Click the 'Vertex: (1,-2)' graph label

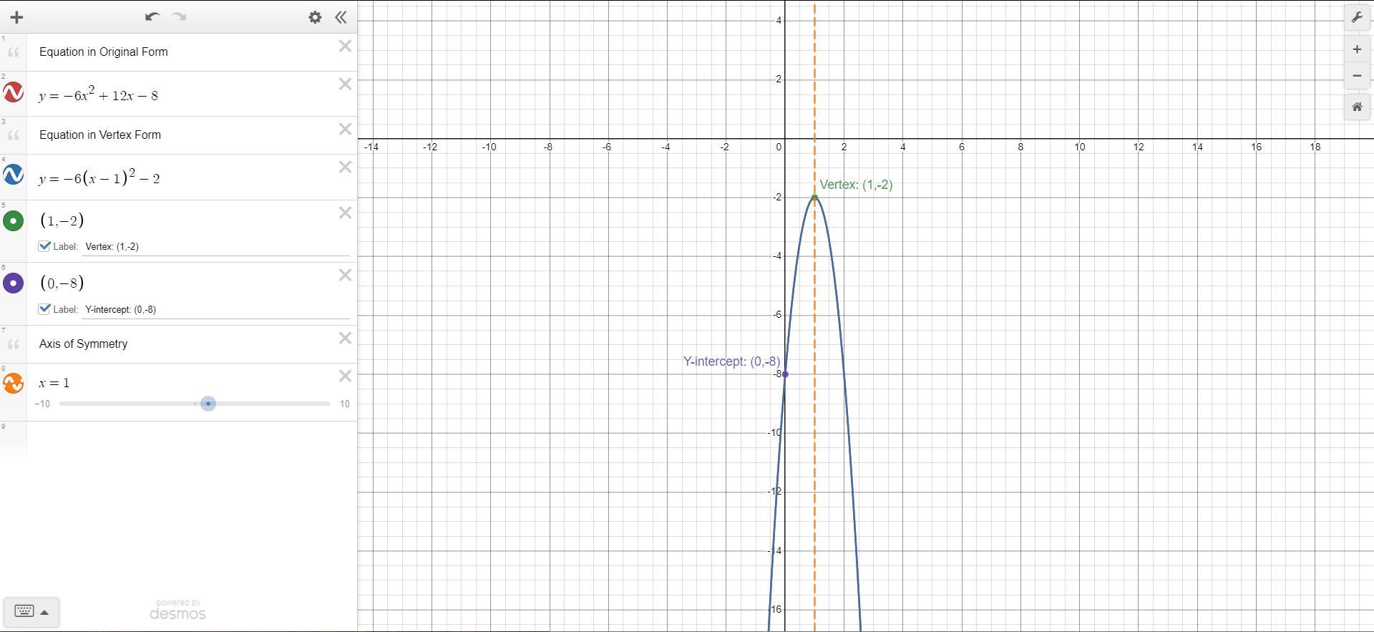pos(856,185)
